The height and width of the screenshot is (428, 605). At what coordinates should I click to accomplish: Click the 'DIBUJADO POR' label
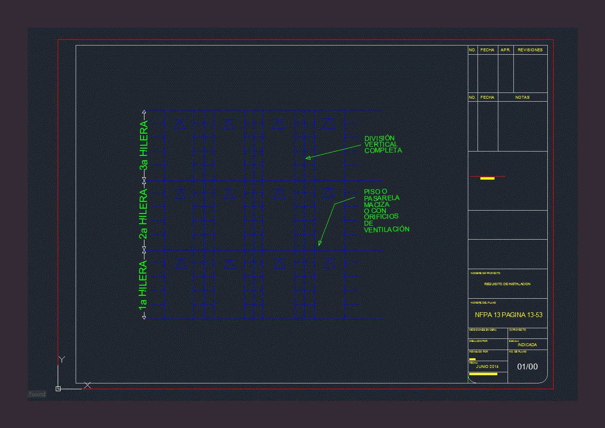[x=478, y=341]
